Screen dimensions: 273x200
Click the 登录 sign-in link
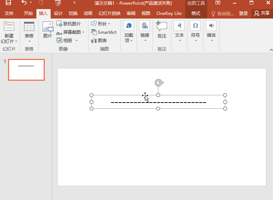pos(243,13)
